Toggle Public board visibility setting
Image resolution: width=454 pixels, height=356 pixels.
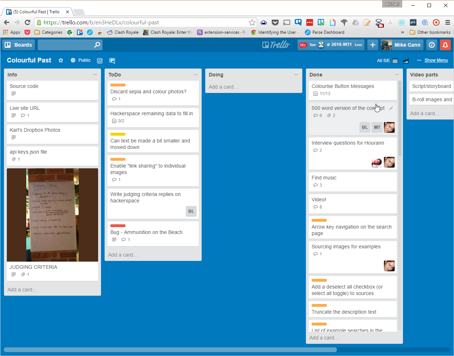click(81, 60)
